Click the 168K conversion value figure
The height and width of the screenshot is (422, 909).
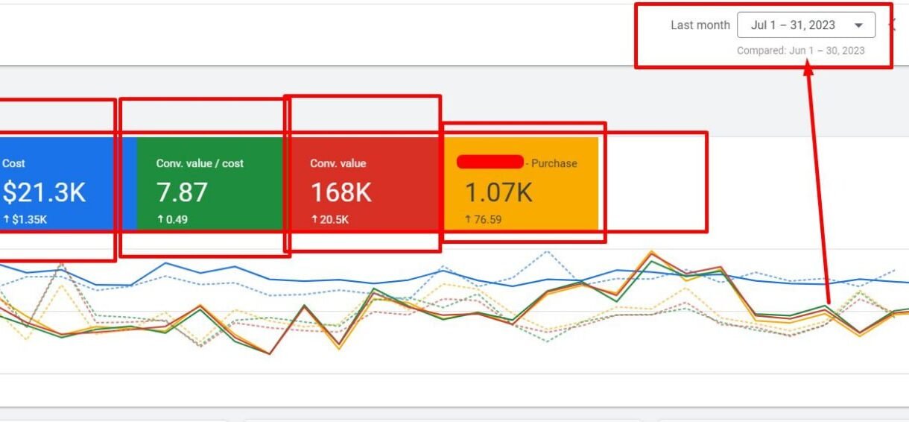(341, 192)
